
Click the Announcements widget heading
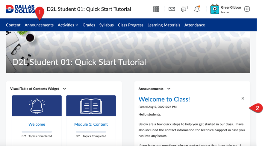pos(151,89)
